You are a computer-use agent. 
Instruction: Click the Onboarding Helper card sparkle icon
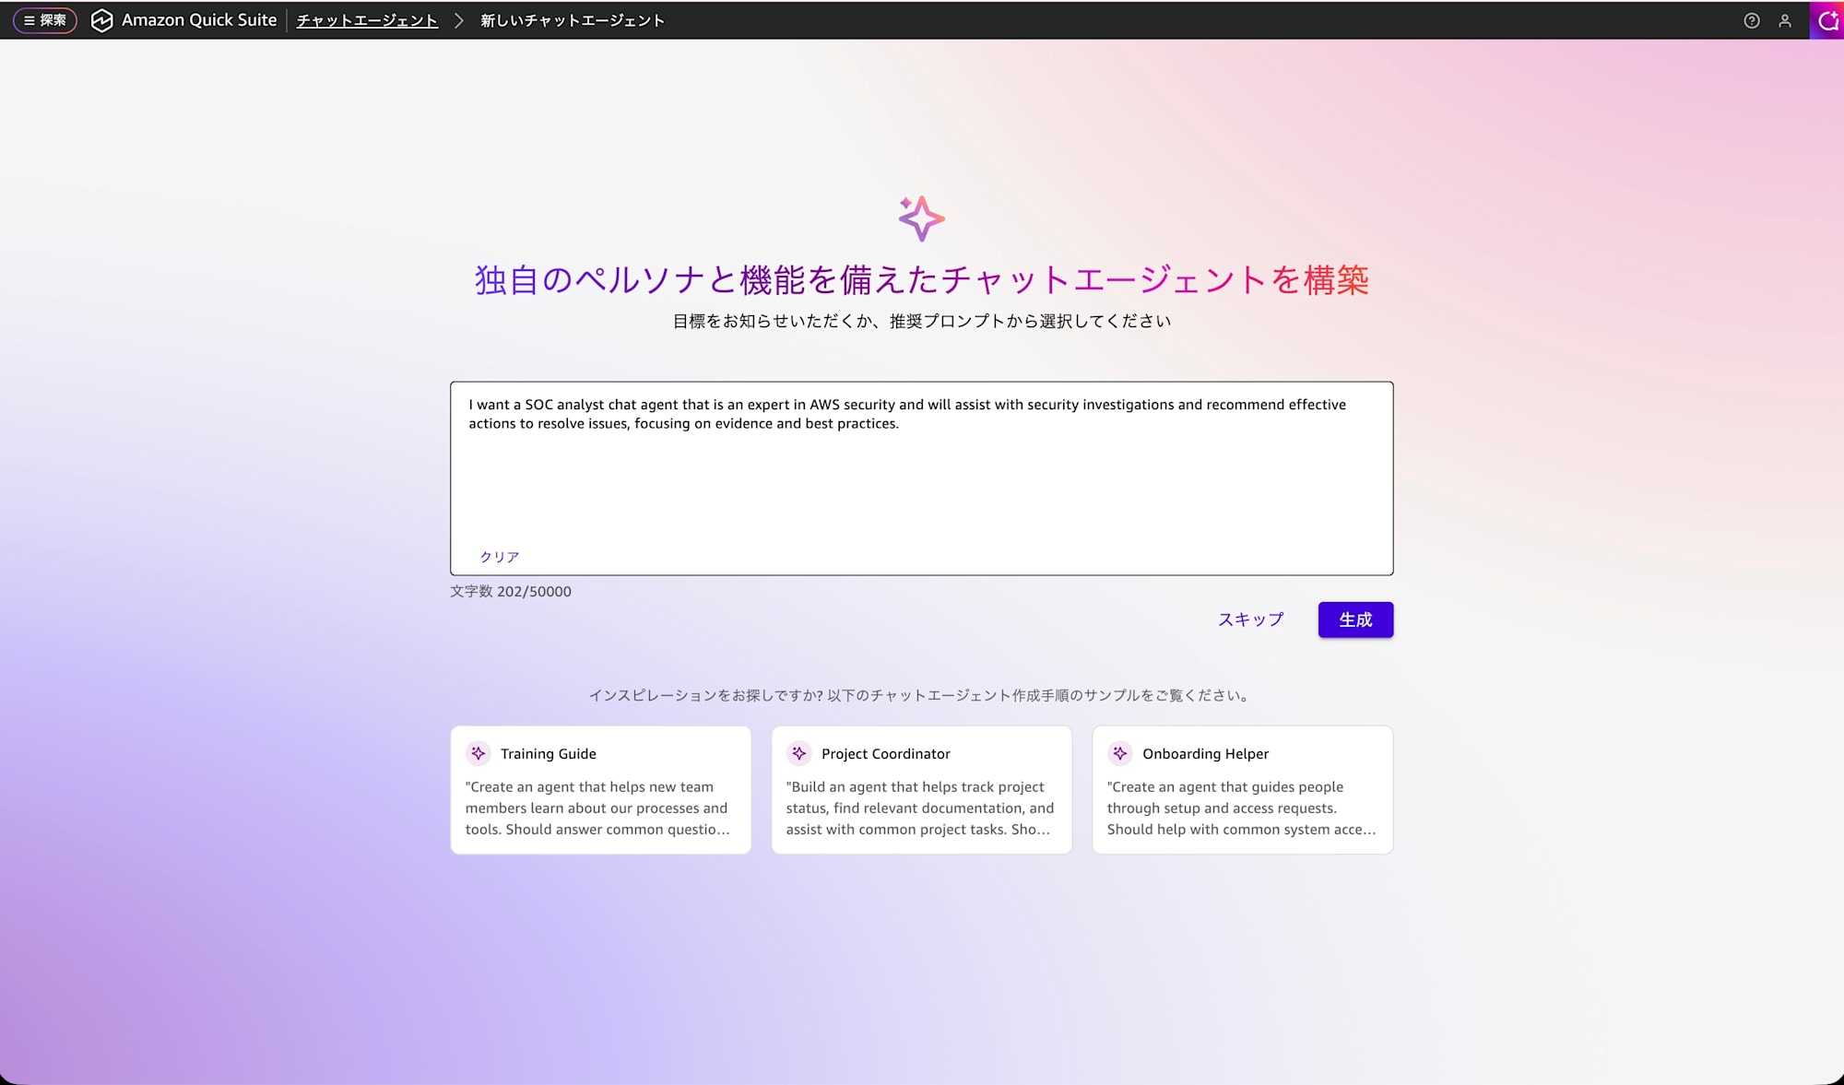(1119, 753)
